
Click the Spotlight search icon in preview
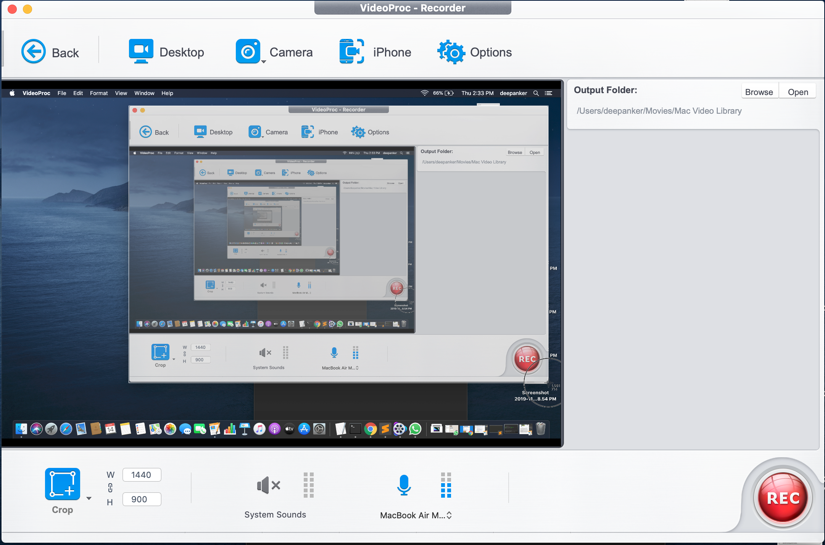pos(536,93)
